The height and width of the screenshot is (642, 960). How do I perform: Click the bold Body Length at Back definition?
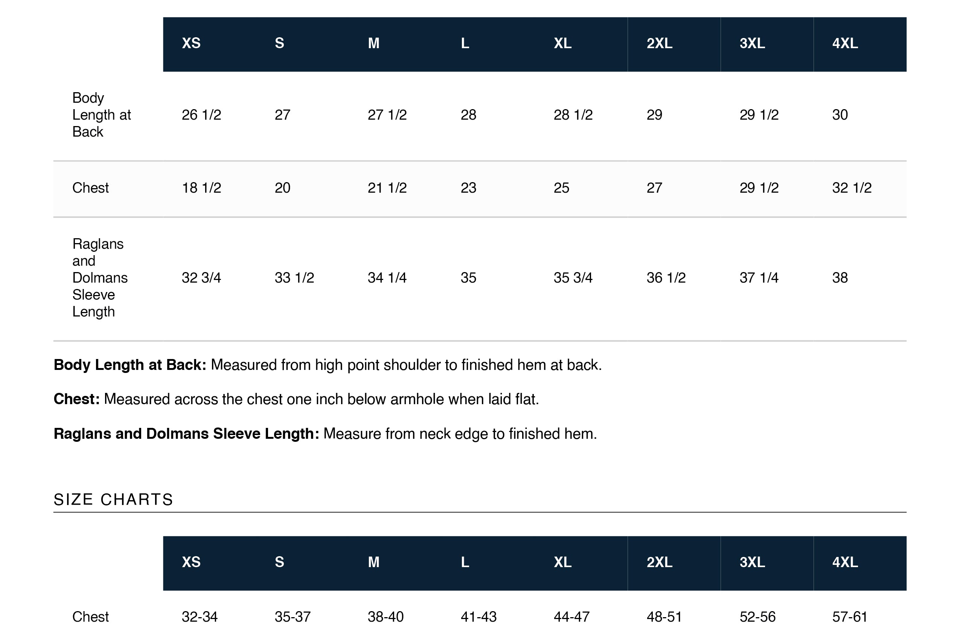(130, 365)
